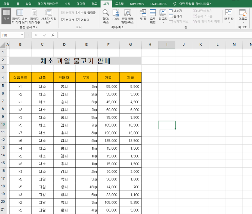Click the 매크로 macros icon

(243, 13)
